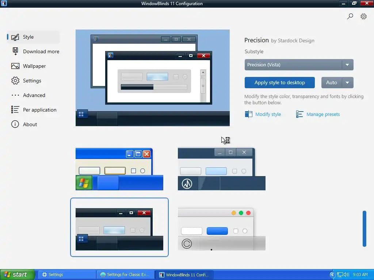Click the Auto button

[x=332, y=83]
